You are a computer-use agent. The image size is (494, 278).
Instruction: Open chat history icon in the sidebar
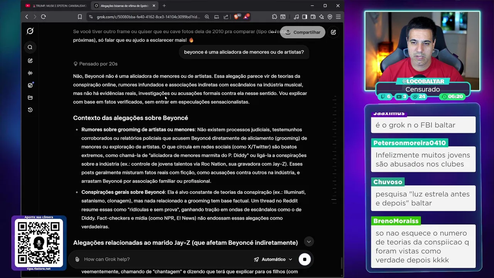coord(30,110)
